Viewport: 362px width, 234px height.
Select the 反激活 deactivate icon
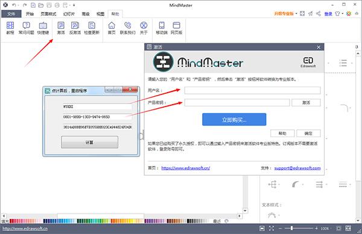(75, 28)
